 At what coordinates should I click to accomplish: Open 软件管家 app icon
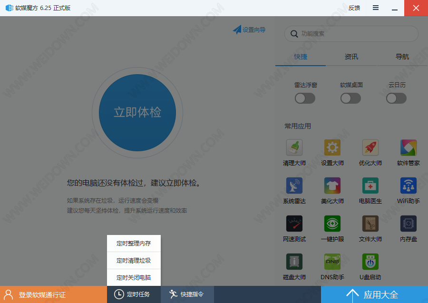[x=409, y=147]
